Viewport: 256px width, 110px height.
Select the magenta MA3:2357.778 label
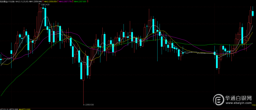tap(65, 1)
